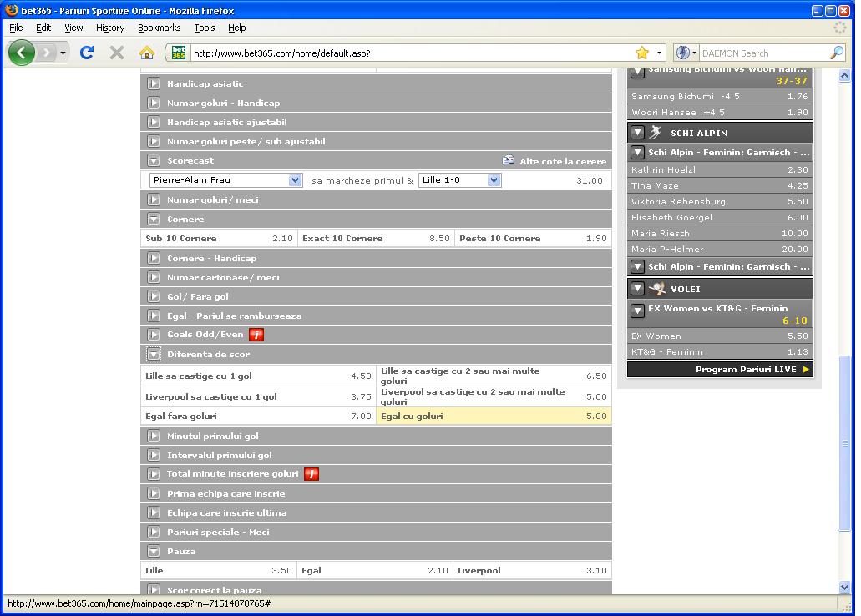The image size is (861, 616).
Task: Open the Program Pariuri LIVE link
Action: coord(746,370)
